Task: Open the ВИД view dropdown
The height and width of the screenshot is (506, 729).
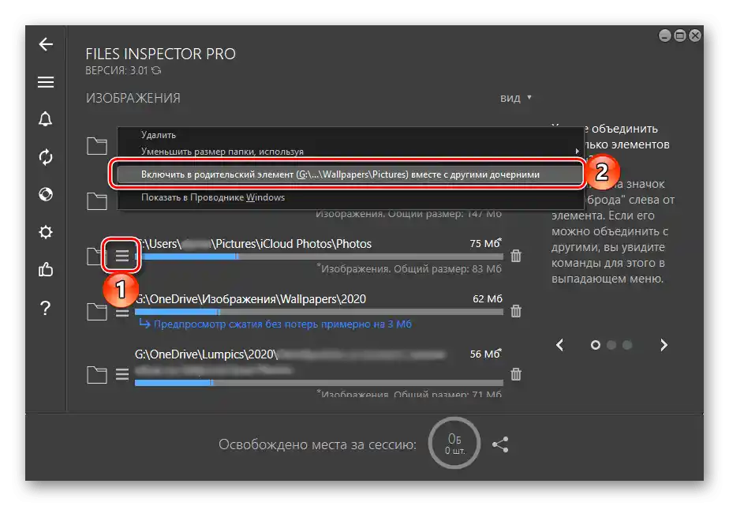Action: tap(516, 98)
